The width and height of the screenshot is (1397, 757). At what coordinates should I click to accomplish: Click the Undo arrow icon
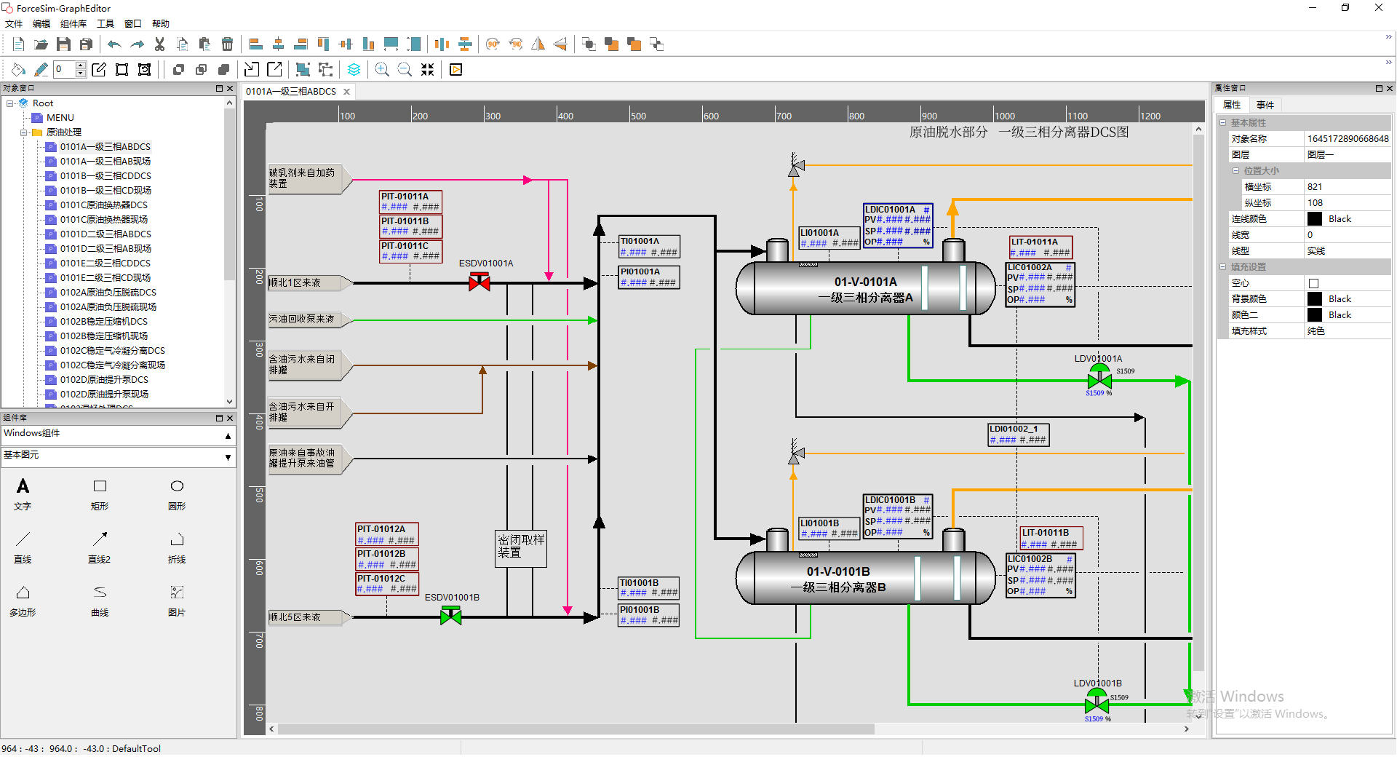point(114,44)
